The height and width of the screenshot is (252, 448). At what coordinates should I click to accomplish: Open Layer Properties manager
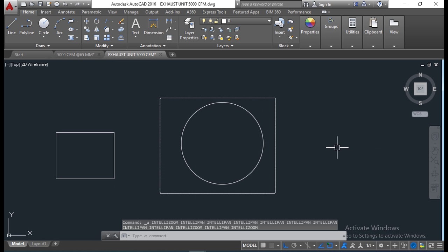[189, 29]
